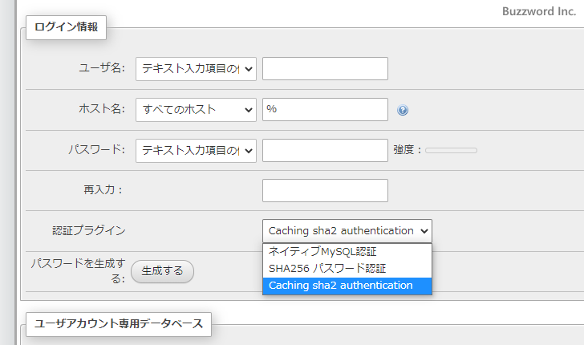
Task: Click the パスワードを生成する label
Action: (79, 271)
